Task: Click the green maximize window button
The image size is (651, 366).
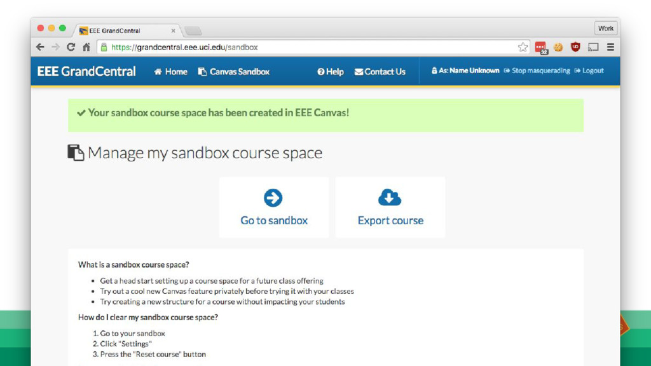Action: coord(62,28)
